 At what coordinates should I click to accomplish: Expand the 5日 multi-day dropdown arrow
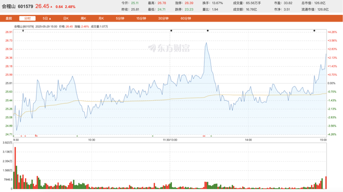(50, 19)
